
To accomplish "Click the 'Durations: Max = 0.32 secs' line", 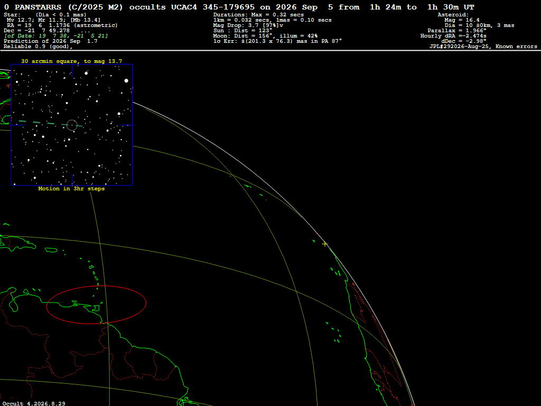I will [x=258, y=15].
